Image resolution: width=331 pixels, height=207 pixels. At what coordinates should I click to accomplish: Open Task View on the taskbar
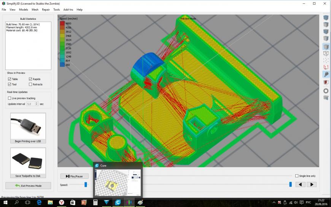pos(27,202)
